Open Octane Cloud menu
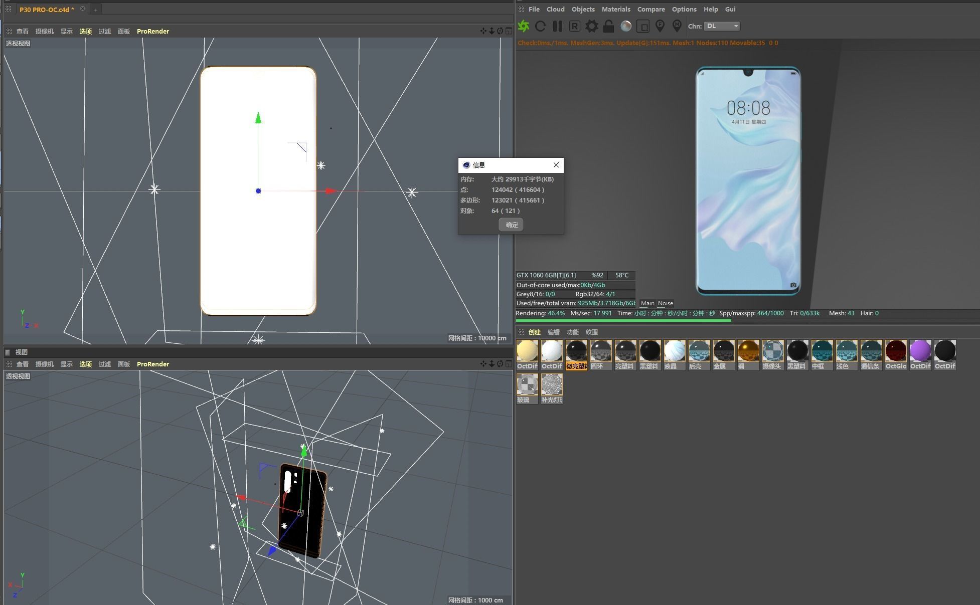This screenshot has width=980, height=605. 555,9
